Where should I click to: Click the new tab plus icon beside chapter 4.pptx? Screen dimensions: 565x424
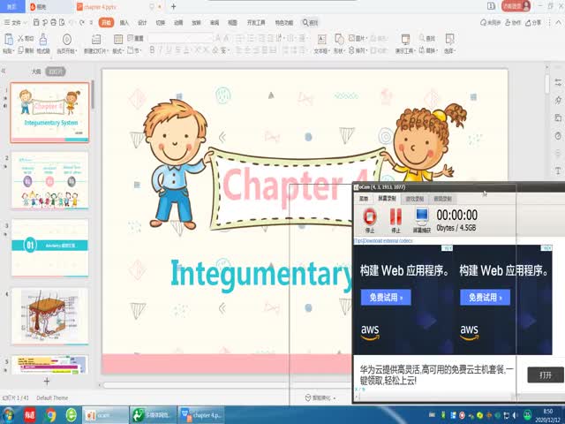click(x=173, y=6)
